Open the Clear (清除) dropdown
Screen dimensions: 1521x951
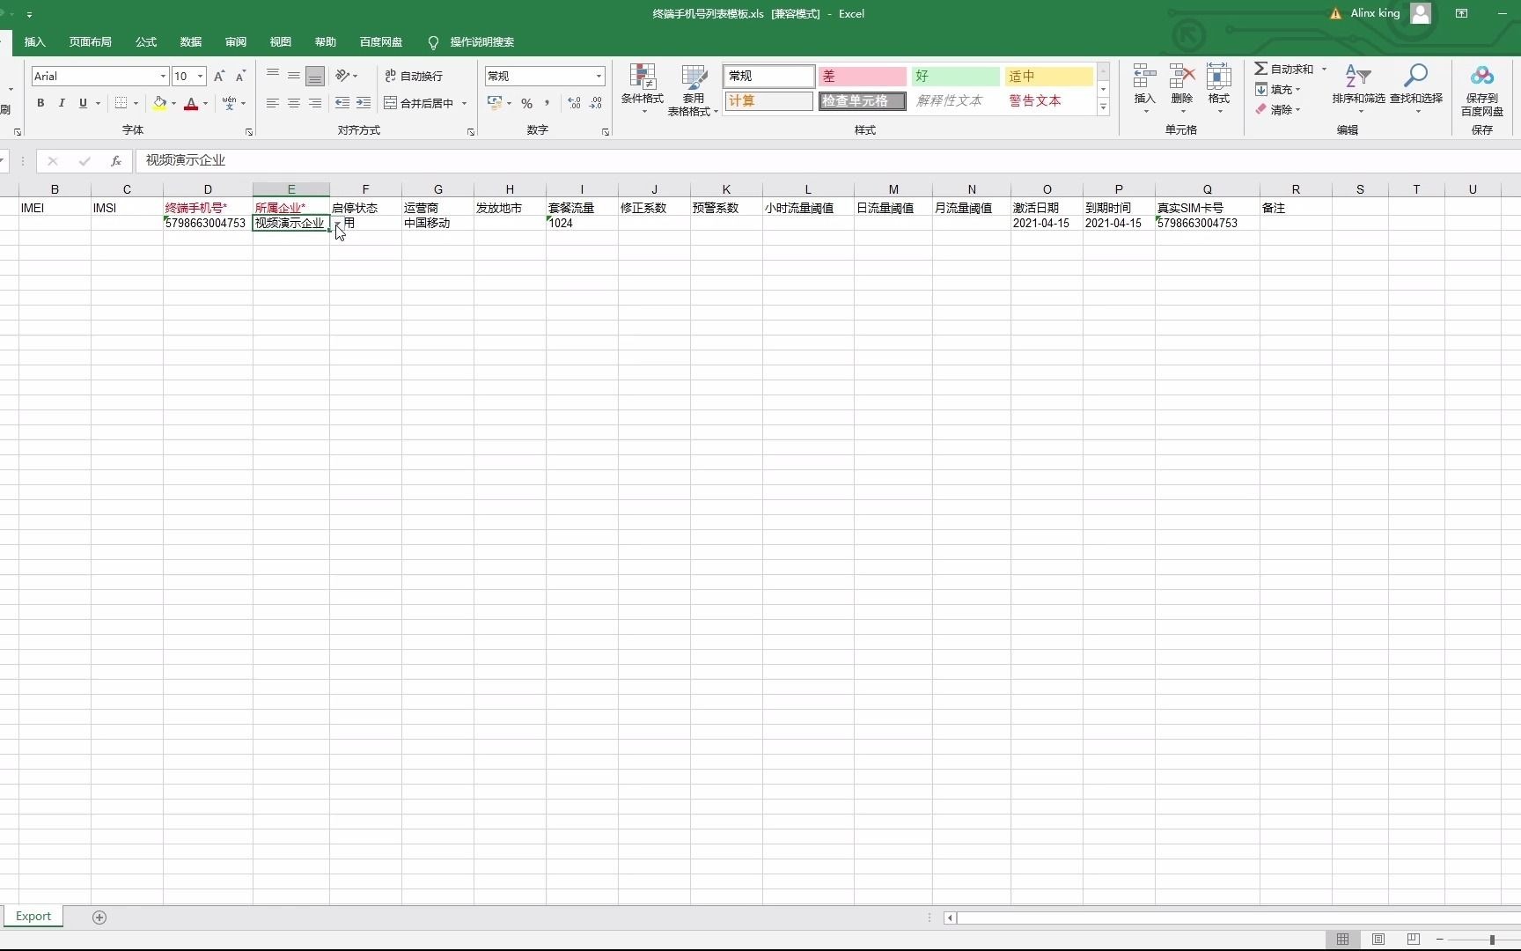pyautogui.click(x=1277, y=110)
